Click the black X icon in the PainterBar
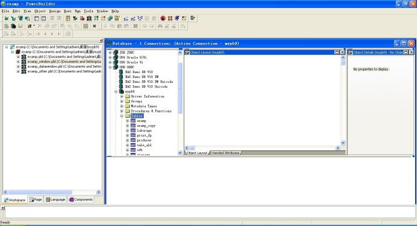417x226 pixels. pyautogui.click(x=94, y=26)
